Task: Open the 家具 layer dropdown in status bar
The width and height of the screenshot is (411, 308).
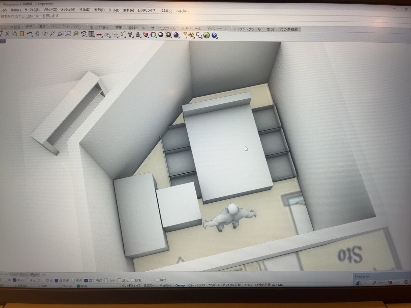Action: tap(82, 286)
